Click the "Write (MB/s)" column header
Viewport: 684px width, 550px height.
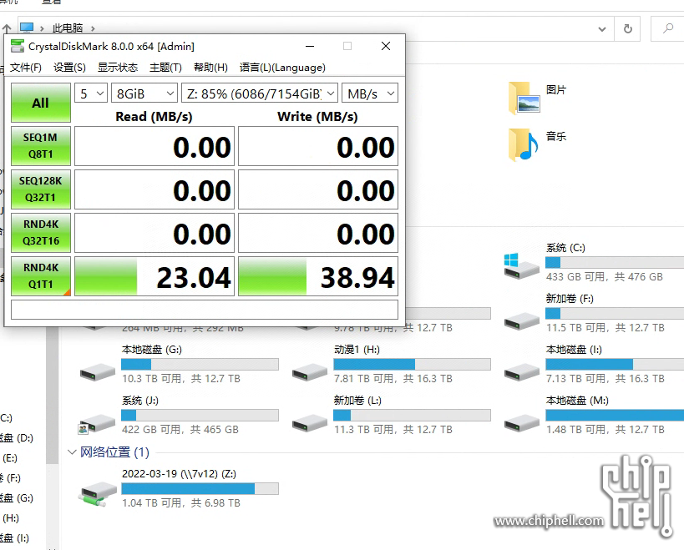point(317,116)
